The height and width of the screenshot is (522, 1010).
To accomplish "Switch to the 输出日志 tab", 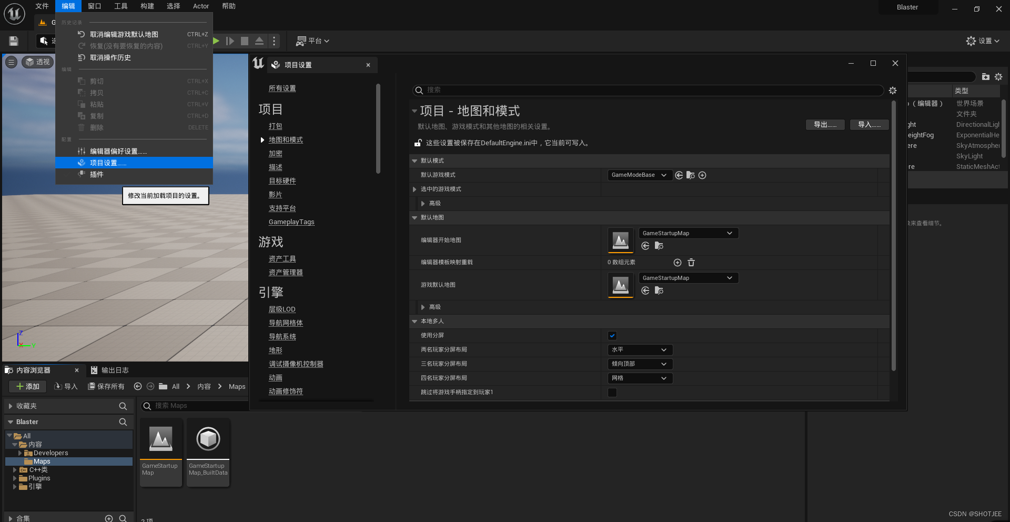I will coord(109,370).
